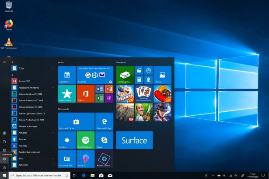Open the Photos tile
This screenshot has height=179, width=269.
click(x=162, y=75)
